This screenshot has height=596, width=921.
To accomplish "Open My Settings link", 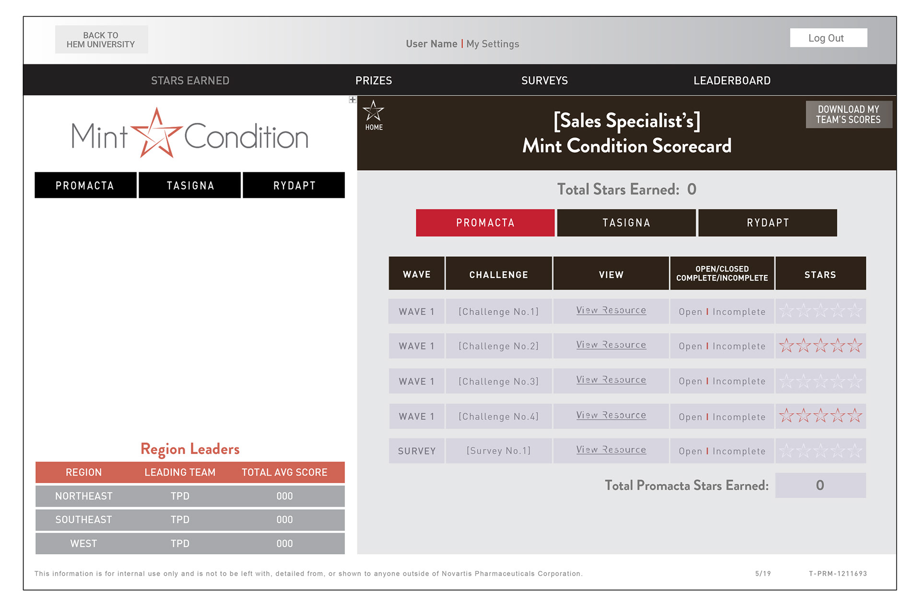I will [x=493, y=44].
